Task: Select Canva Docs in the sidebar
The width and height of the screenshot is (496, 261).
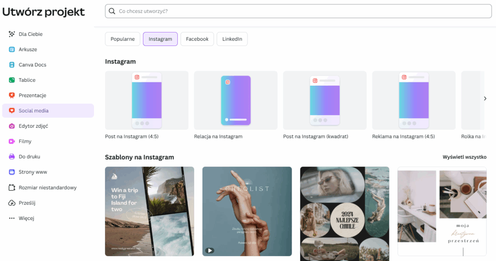Action: 48,64
